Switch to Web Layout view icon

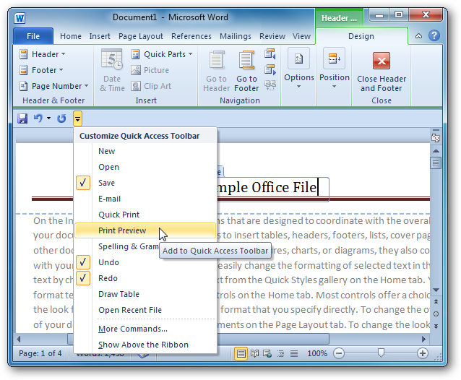267,353
